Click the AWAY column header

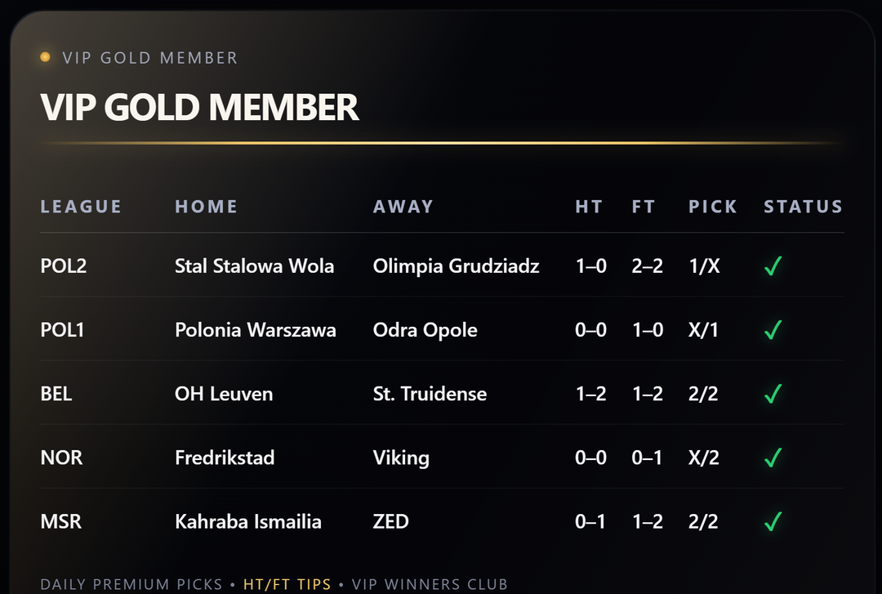[x=403, y=207]
